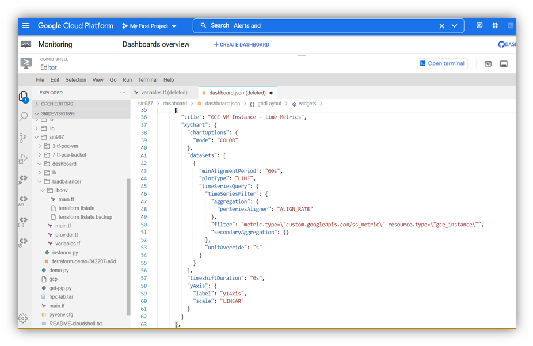Viewport: 533px width, 346px height.
Task: Click the Cloud Shell editor logo icon
Action: [x=26, y=63]
